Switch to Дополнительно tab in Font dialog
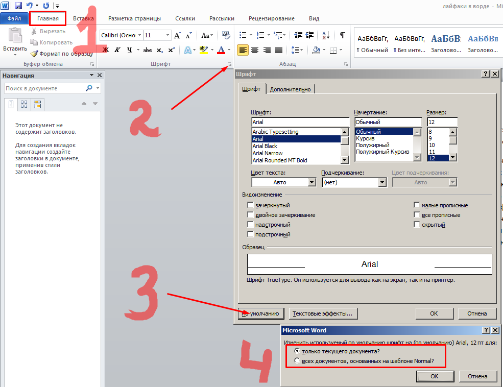The width and height of the screenshot is (503, 387). 290,89
